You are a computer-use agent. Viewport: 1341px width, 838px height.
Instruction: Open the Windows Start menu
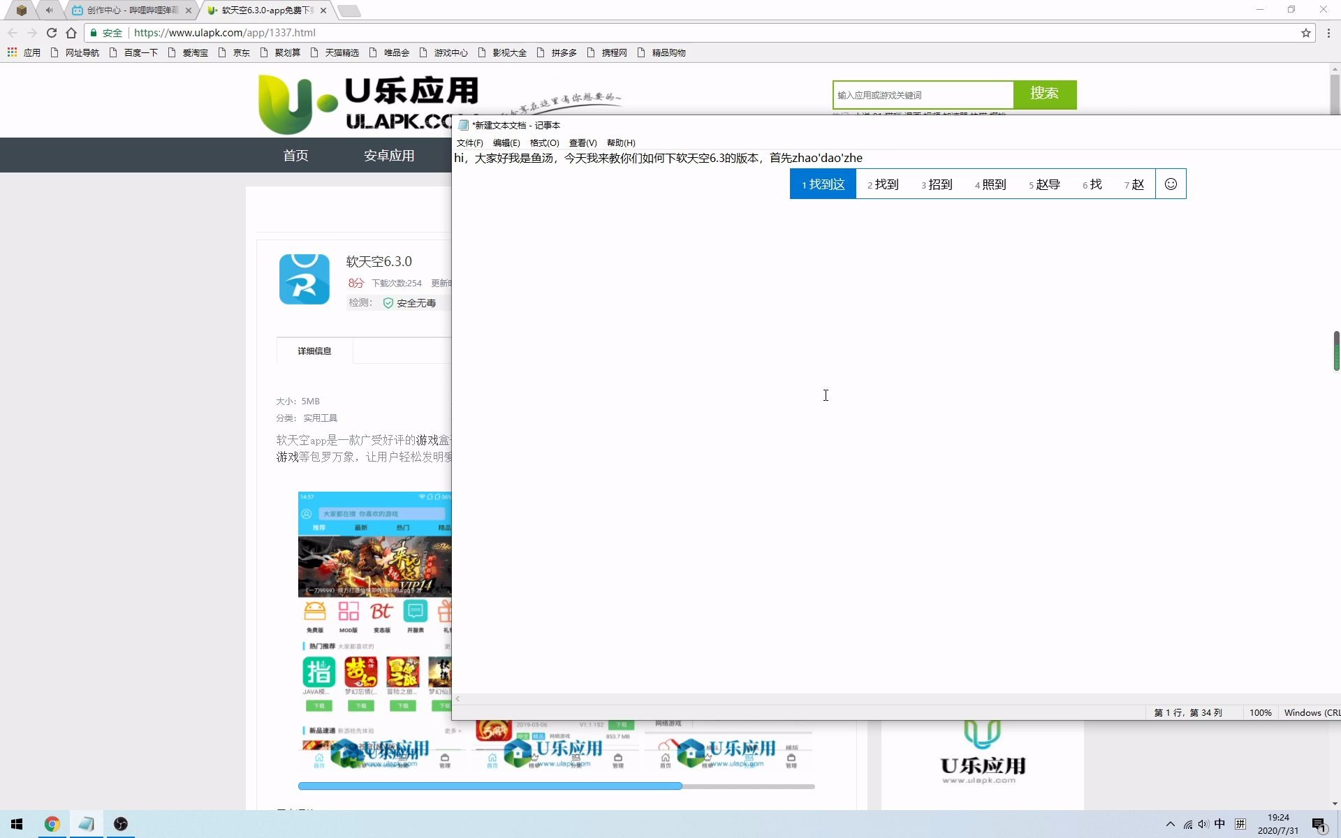click(17, 824)
